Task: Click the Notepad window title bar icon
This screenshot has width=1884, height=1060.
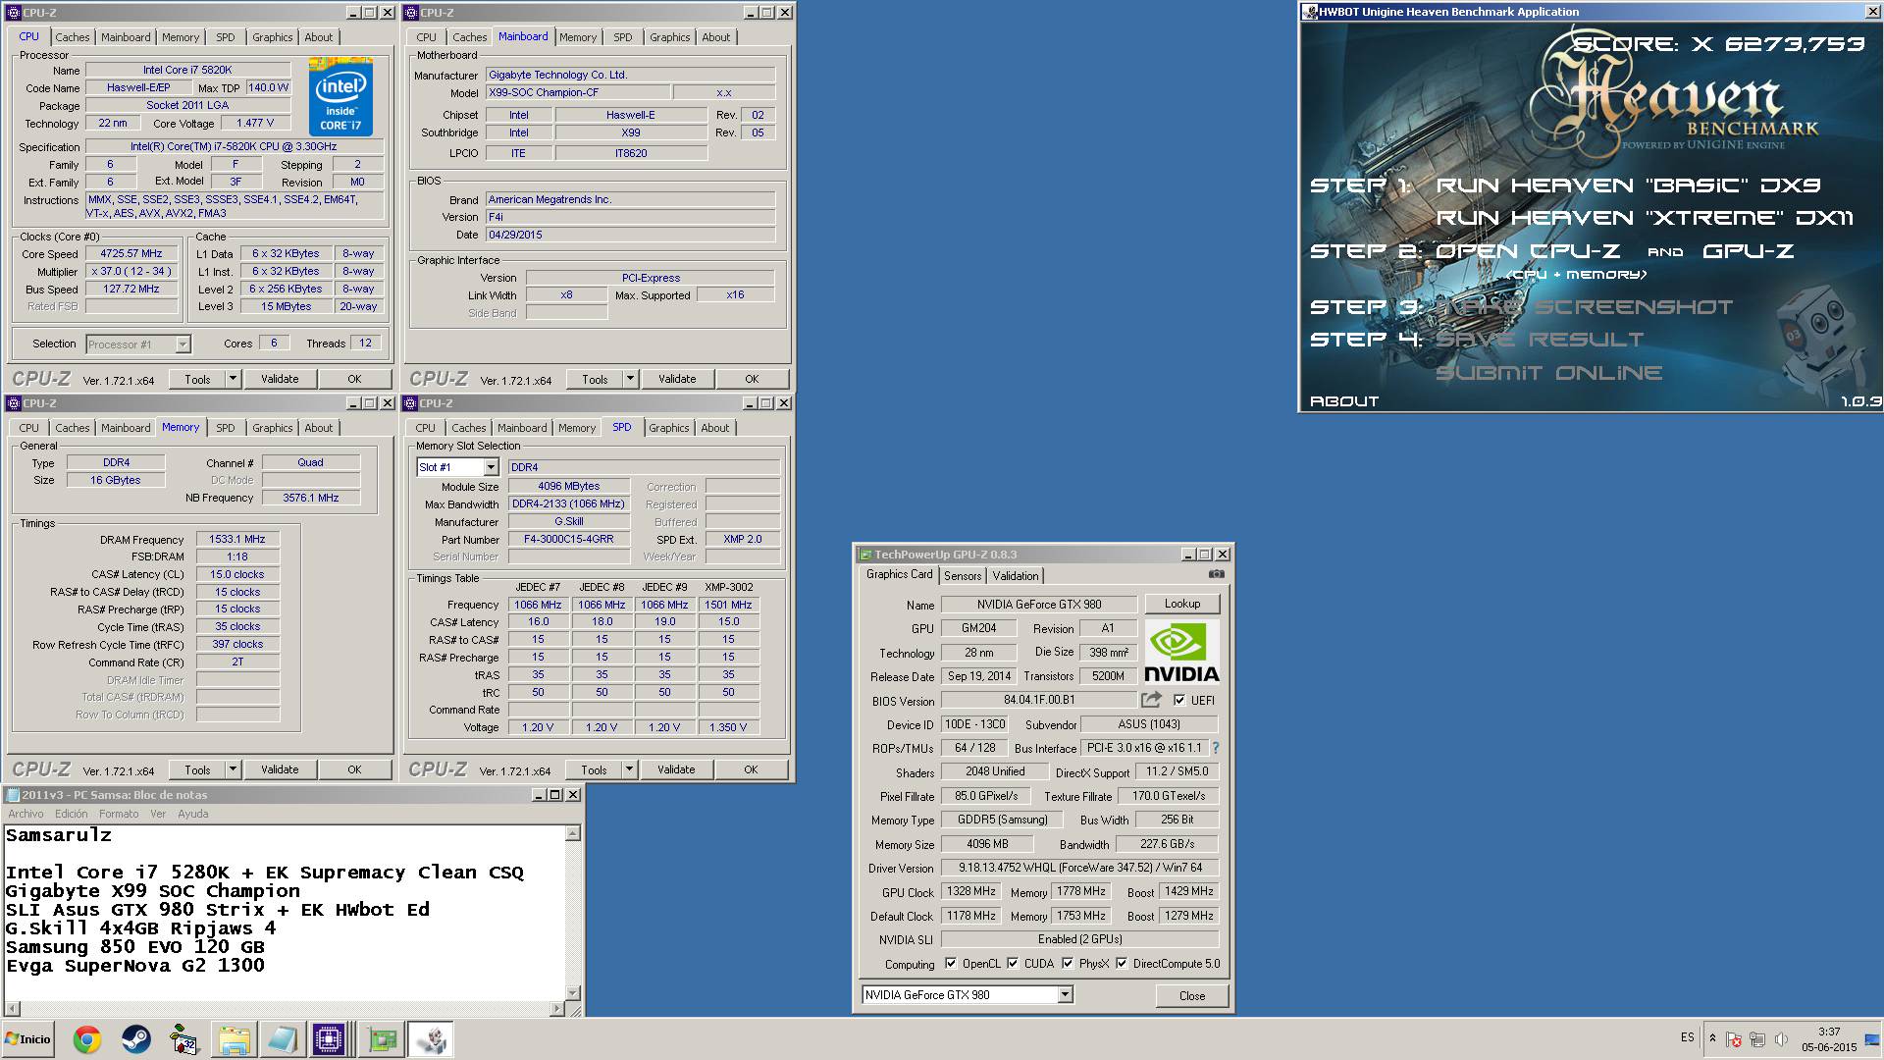Action: pos(13,795)
